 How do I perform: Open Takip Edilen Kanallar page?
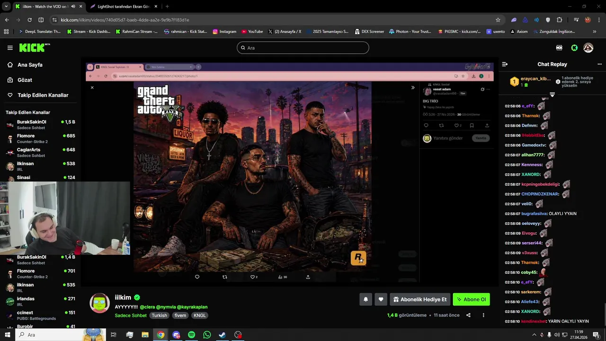coord(43,95)
